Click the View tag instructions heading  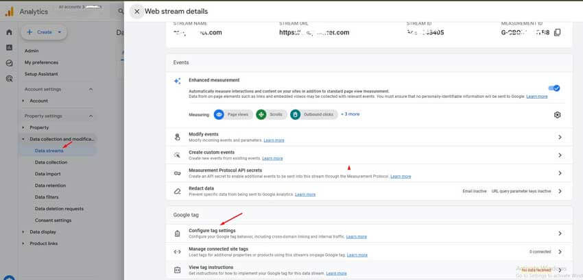tap(211, 268)
